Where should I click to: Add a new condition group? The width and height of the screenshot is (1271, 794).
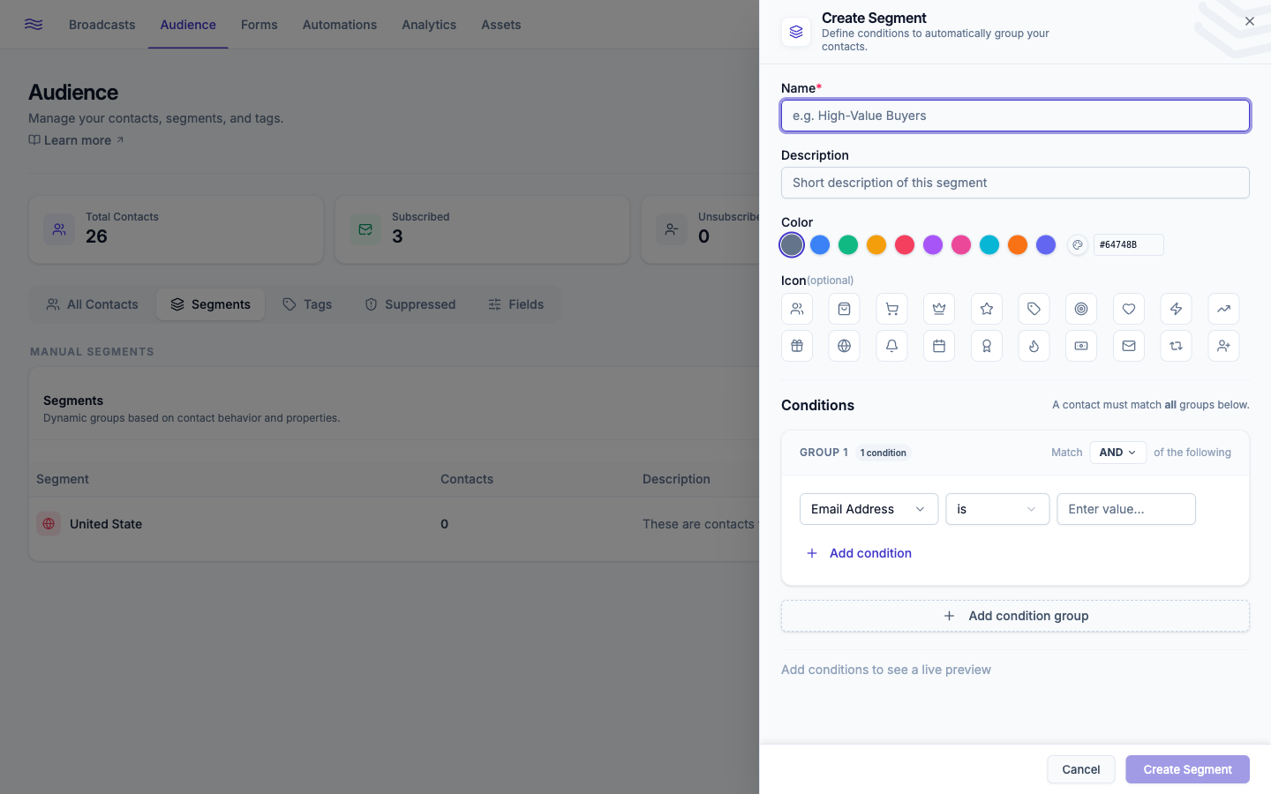tap(1015, 616)
